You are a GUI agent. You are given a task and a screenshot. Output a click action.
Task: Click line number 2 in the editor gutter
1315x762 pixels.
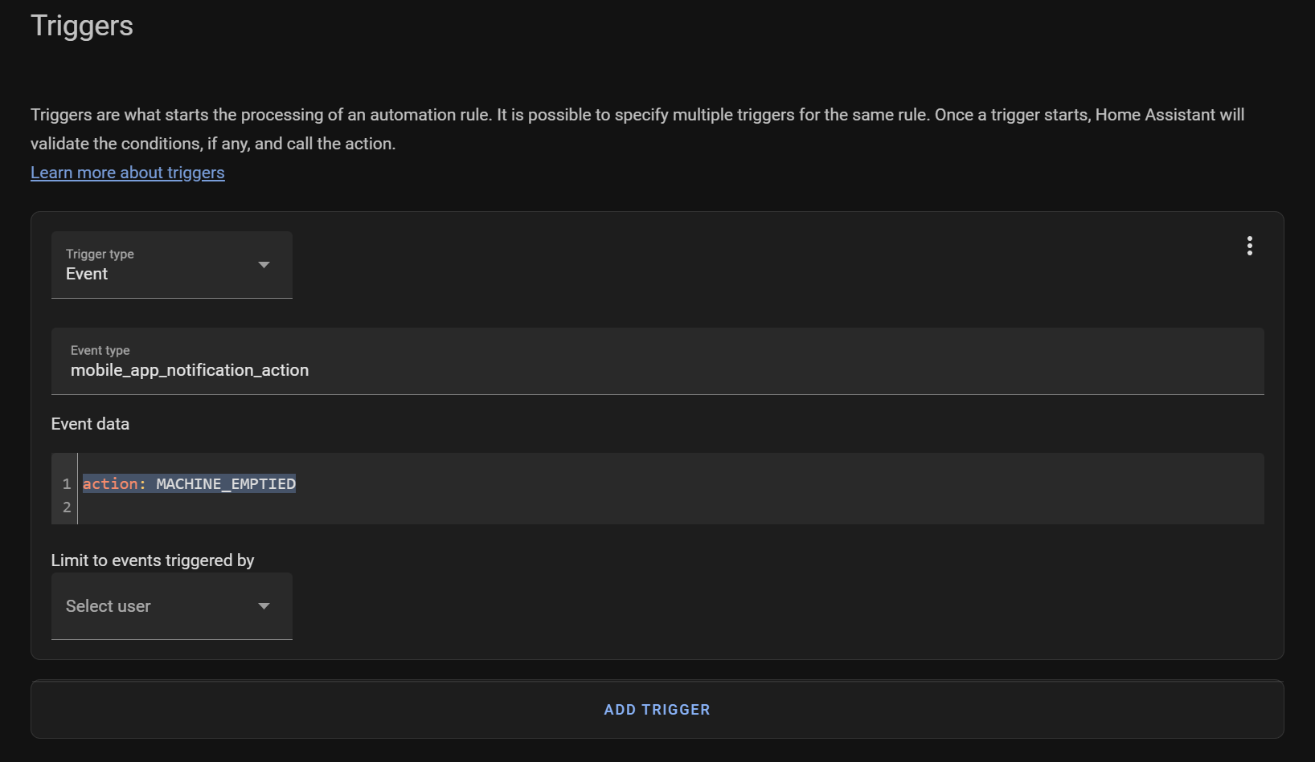click(x=67, y=507)
